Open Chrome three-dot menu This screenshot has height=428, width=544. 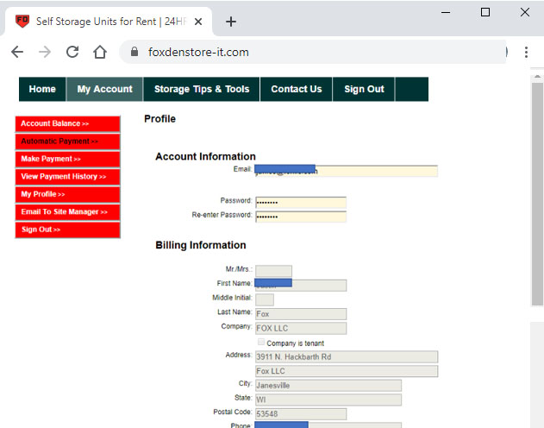coord(526,52)
